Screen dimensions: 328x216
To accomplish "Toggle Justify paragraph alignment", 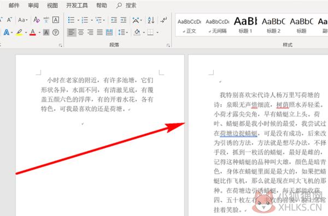I will 100,32.
